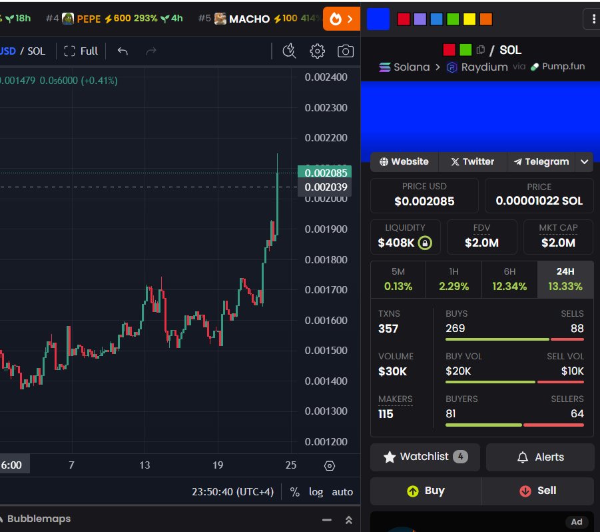The height and width of the screenshot is (532, 600).
Task: Open Alerts button with bell
Action: tap(540, 457)
